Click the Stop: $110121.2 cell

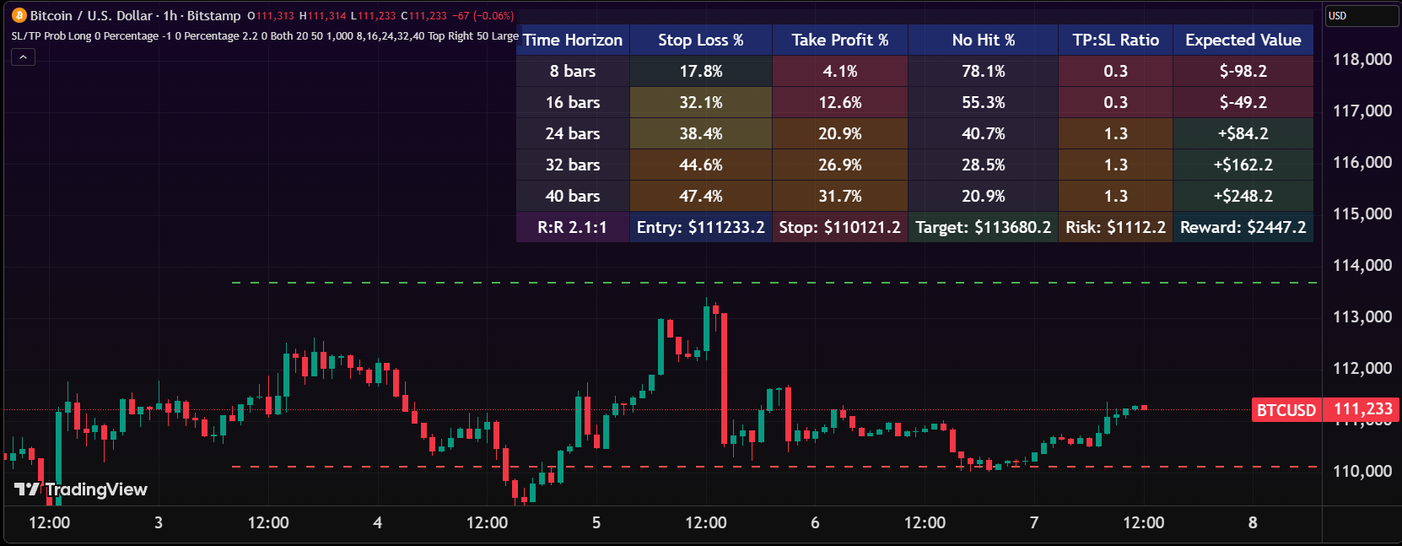(840, 227)
